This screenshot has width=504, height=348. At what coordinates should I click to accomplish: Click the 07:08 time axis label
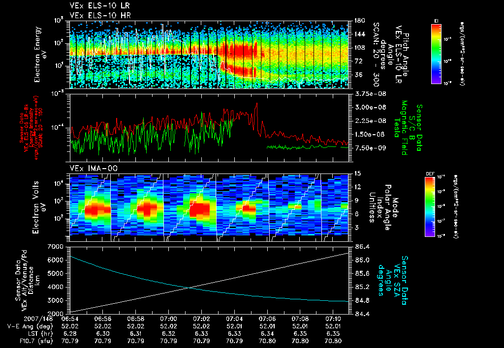click(x=300, y=319)
